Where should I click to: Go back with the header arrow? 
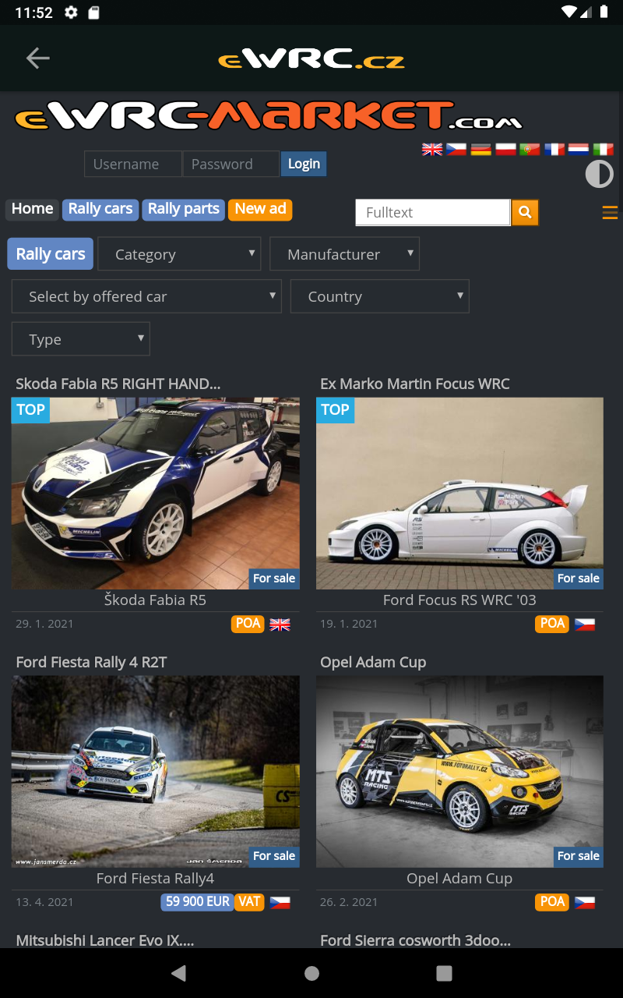tap(37, 58)
